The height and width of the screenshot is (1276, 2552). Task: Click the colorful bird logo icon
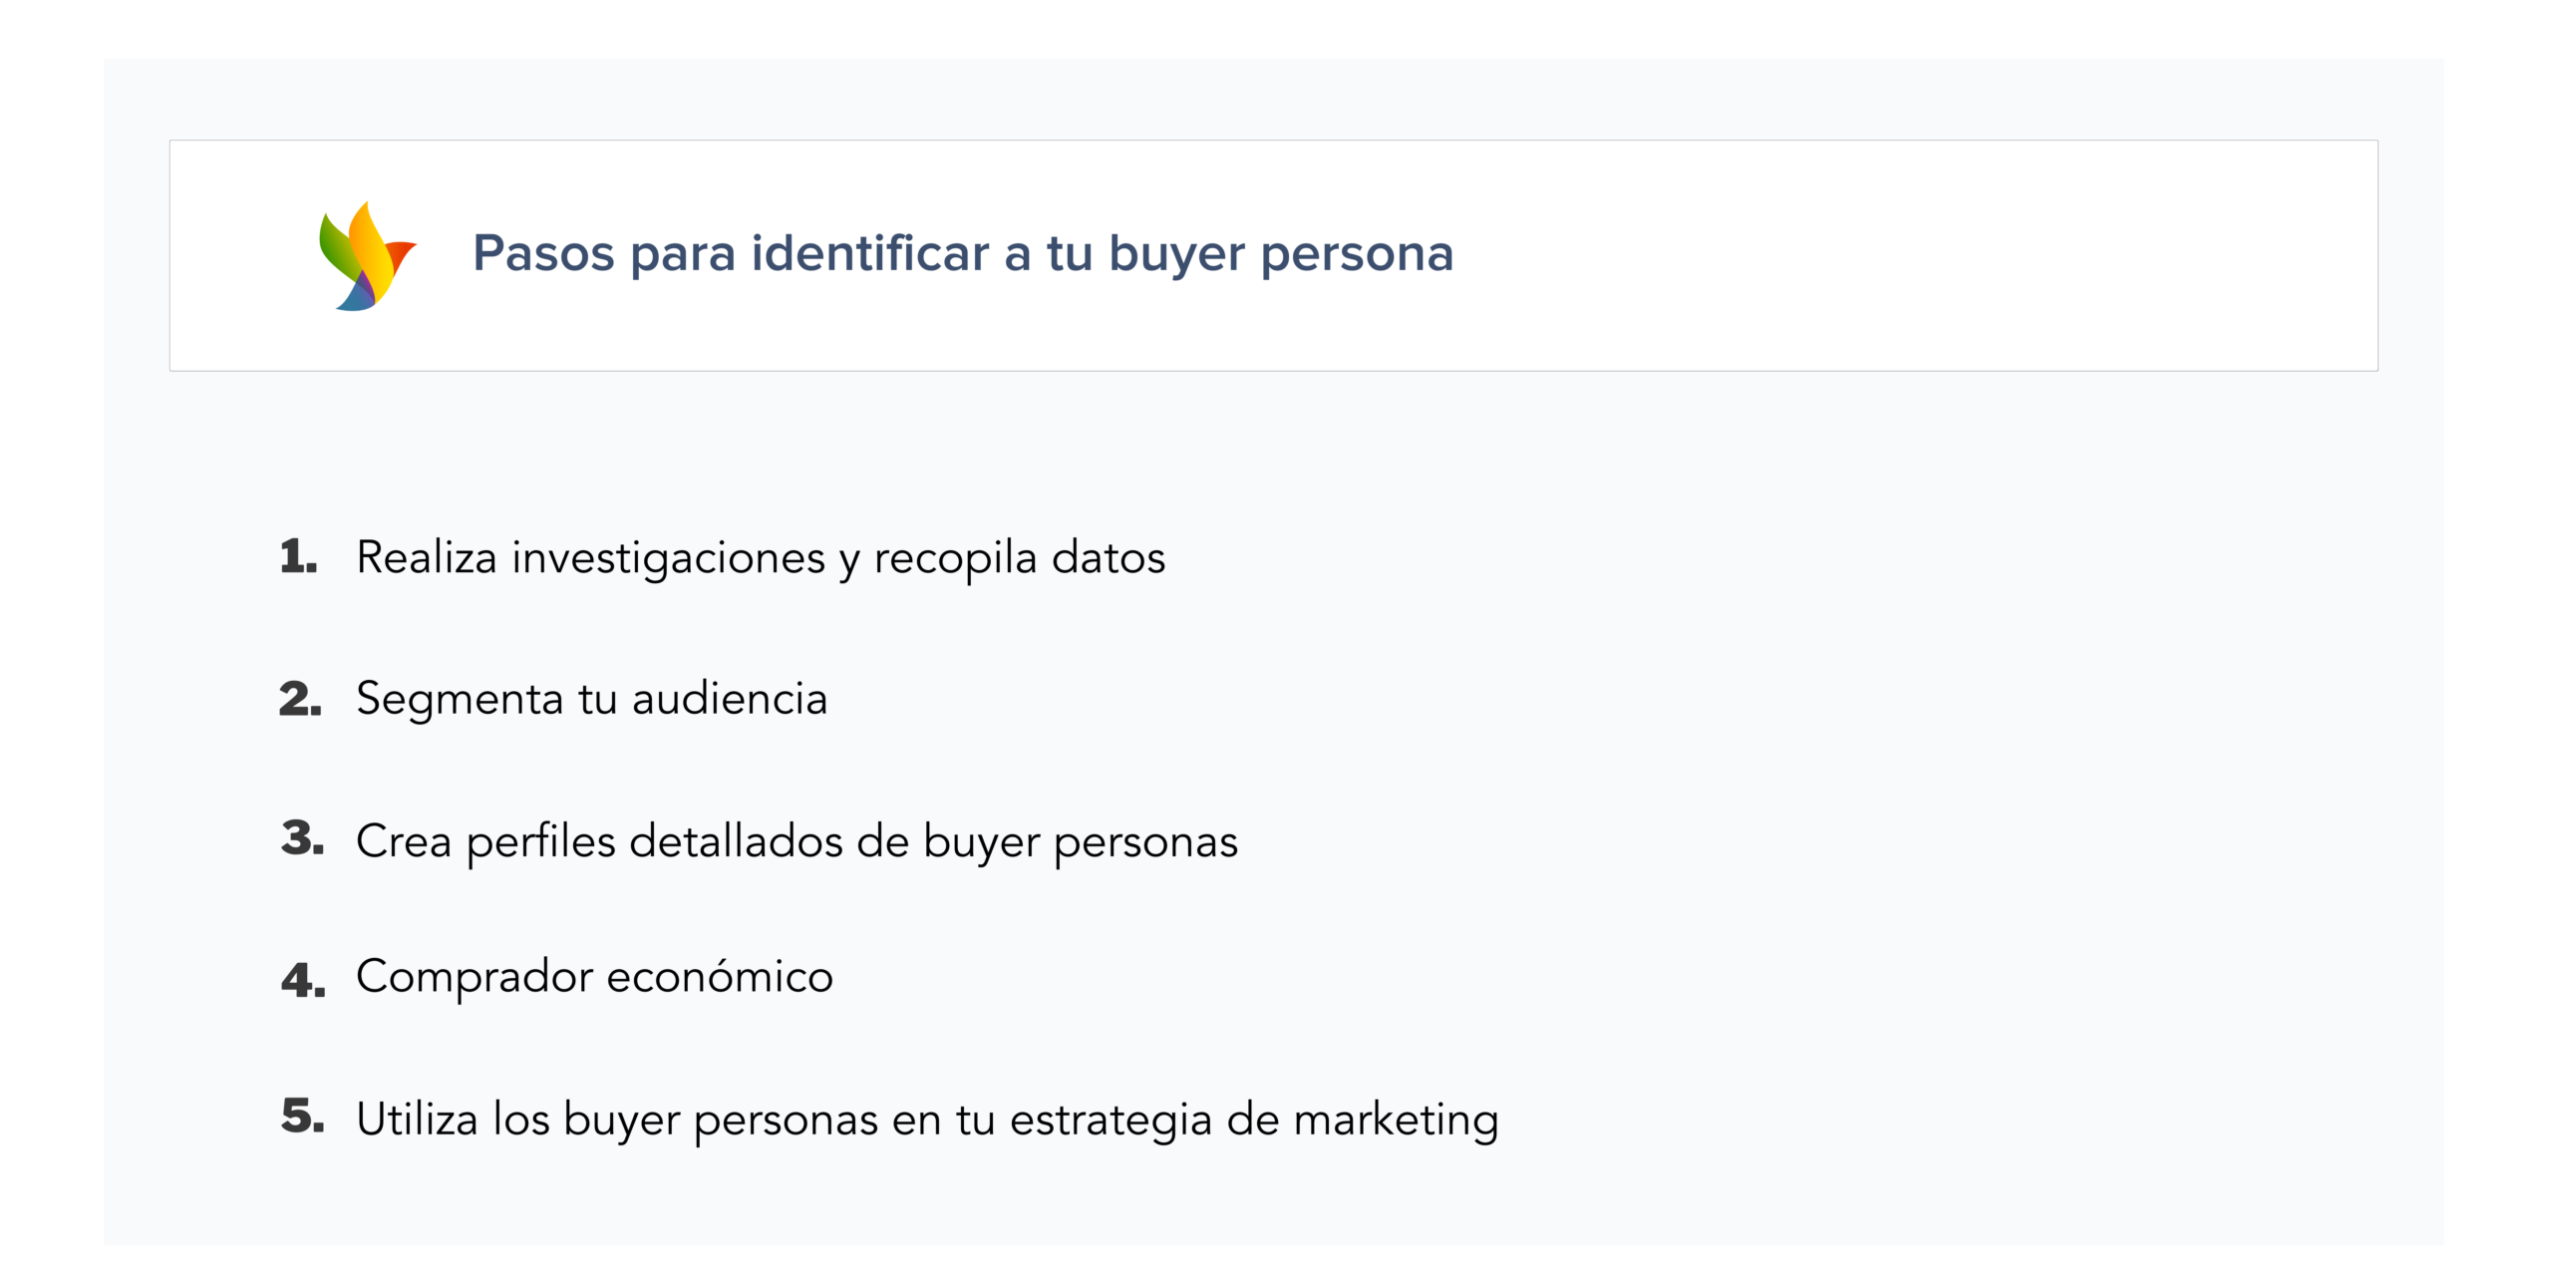[365, 257]
